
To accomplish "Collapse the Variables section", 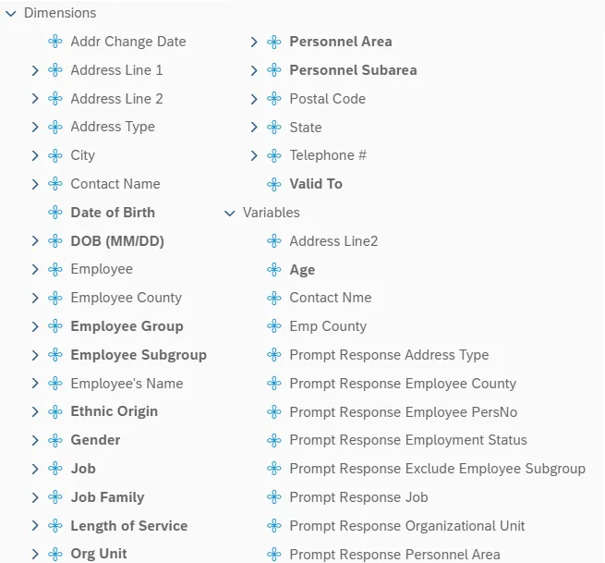I will point(230,213).
